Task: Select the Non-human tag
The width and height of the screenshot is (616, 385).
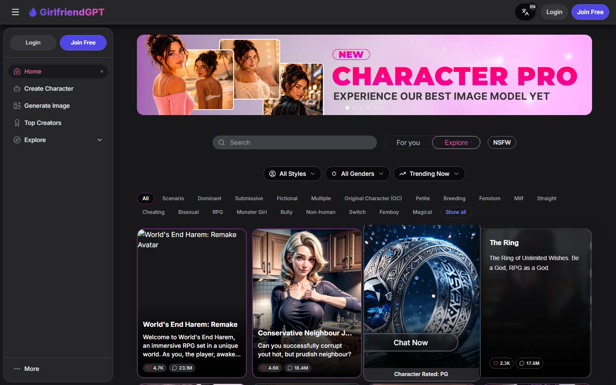Action: [321, 212]
